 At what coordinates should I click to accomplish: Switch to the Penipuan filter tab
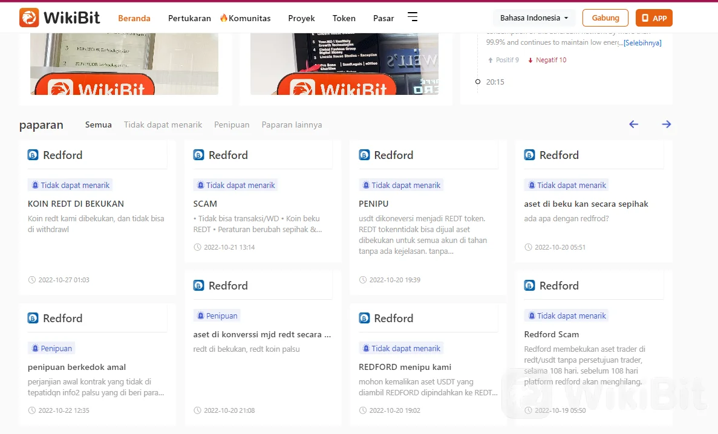(x=232, y=125)
